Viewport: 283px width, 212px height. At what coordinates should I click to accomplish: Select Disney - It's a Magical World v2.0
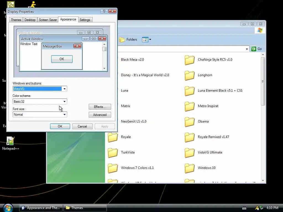pos(145,75)
